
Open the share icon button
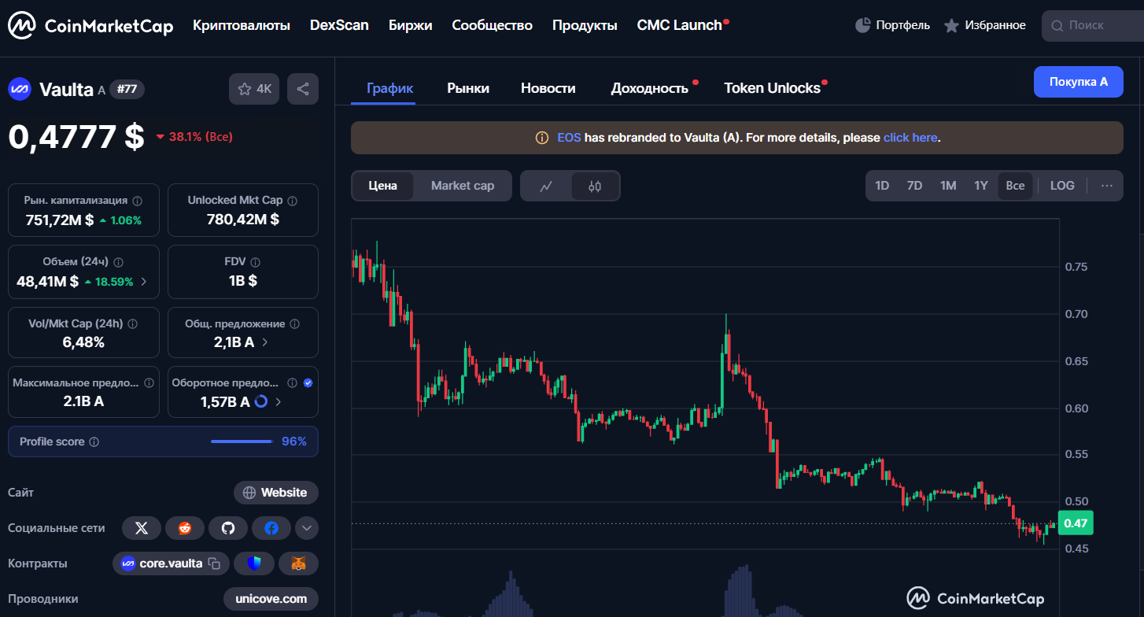pos(303,89)
